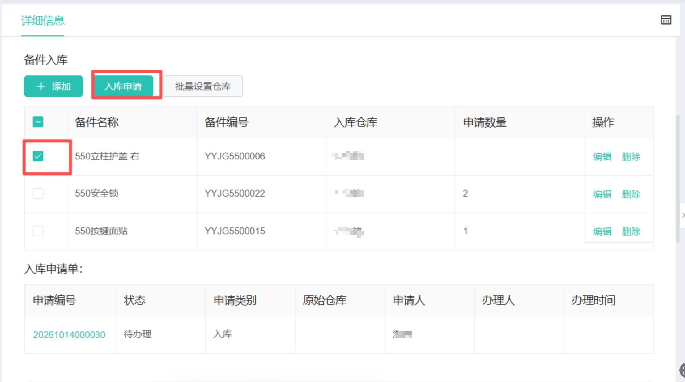Select part code YYJG5500006

tap(235, 156)
